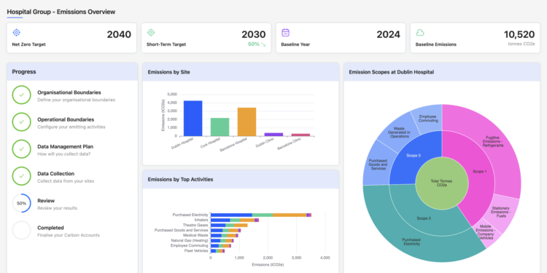Click the Fleet Vehicles stacked bar
547x273 pixels.
pos(217,250)
